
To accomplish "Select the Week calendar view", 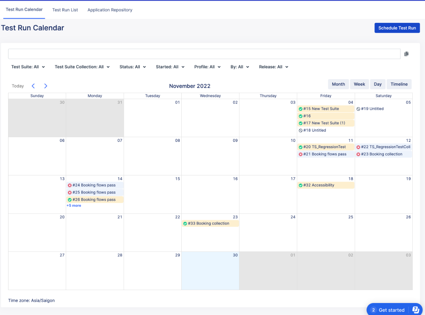I will point(360,84).
